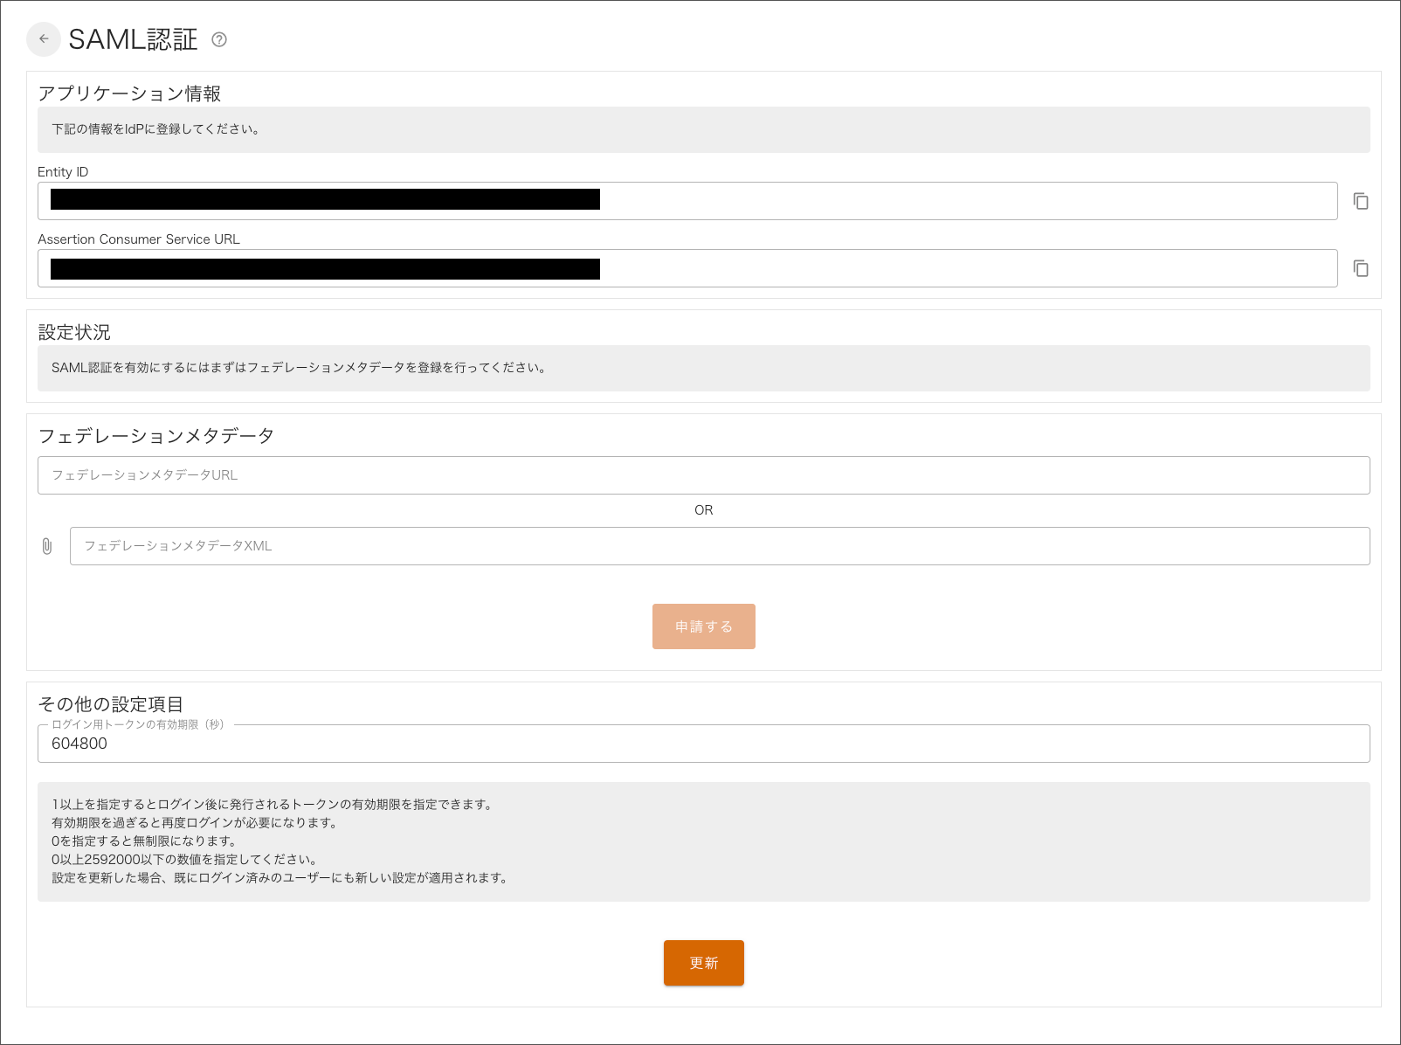The height and width of the screenshot is (1045, 1401).
Task: Open the help icon next to SAML認証
Action: point(219,40)
